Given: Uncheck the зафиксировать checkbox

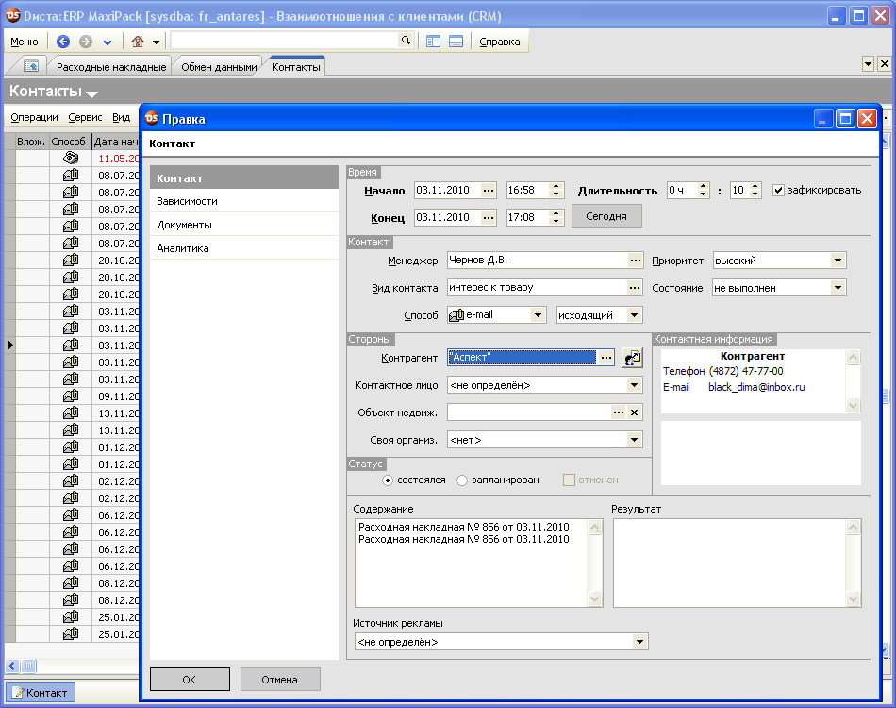Looking at the screenshot, I should pyautogui.click(x=780, y=189).
